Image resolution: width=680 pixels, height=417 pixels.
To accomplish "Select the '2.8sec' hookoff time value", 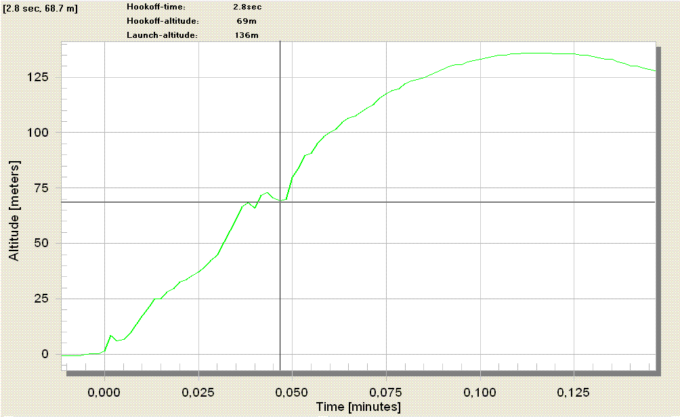I will (247, 7).
